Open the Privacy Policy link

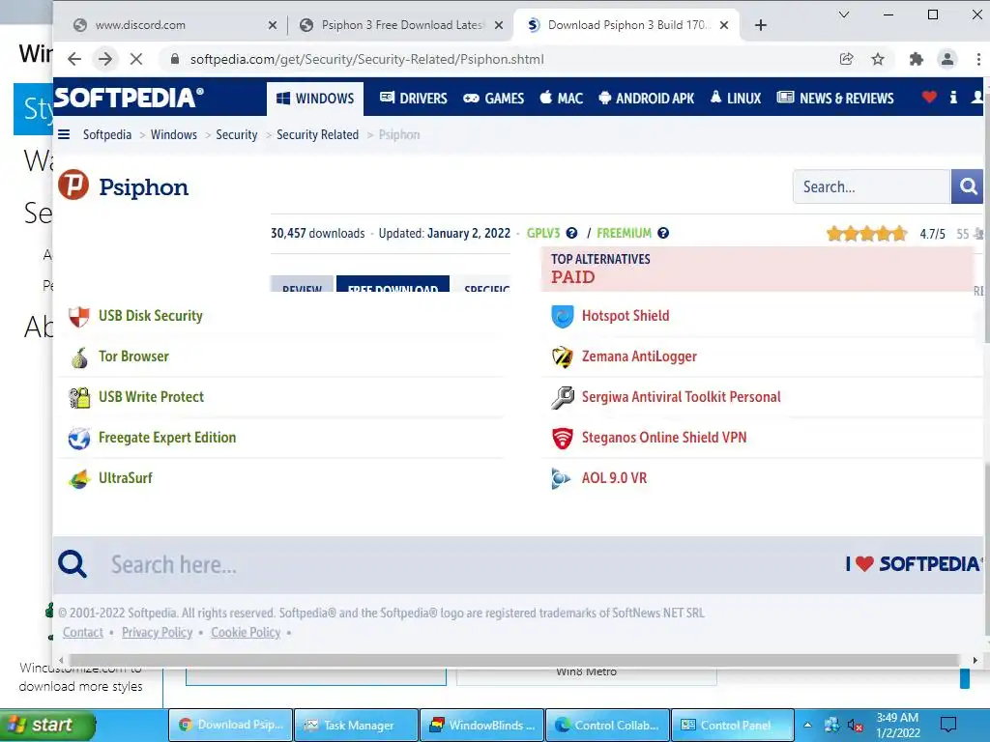click(158, 632)
